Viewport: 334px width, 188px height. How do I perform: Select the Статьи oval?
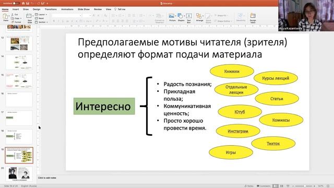277,99
